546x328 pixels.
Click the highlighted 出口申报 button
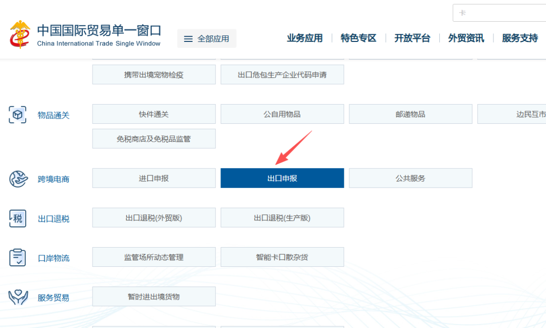click(x=282, y=178)
